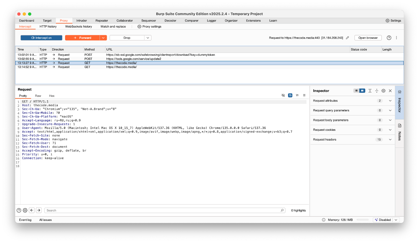Click the search magnifier icon
Image resolution: width=419 pixels, height=243 pixels.
tap(282, 210)
